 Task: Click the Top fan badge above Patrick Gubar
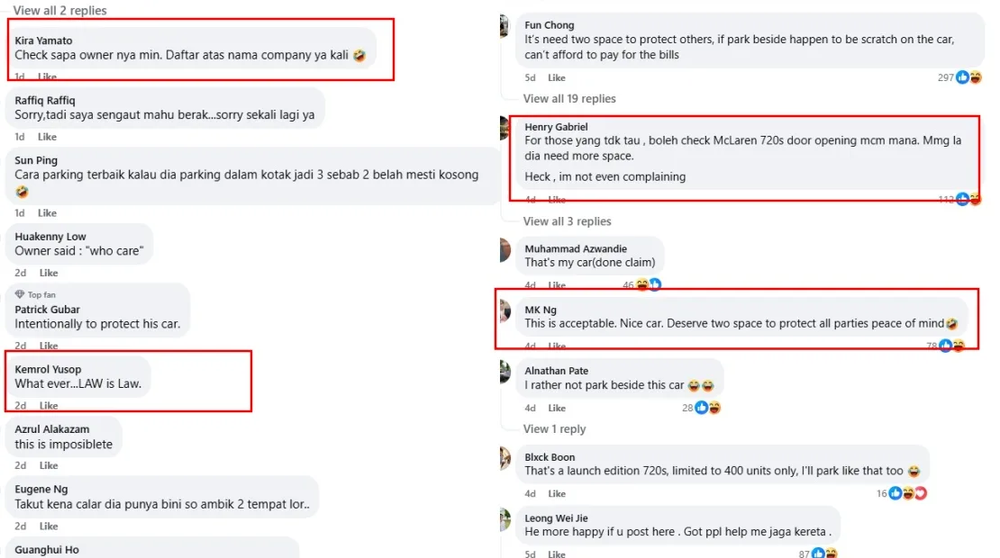pyautogui.click(x=35, y=294)
